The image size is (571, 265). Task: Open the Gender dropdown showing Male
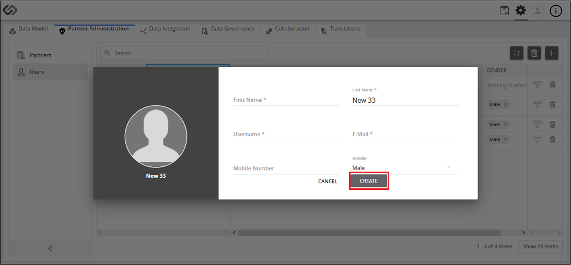point(405,167)
